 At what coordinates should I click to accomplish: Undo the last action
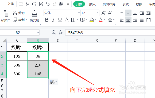point(48,4)
